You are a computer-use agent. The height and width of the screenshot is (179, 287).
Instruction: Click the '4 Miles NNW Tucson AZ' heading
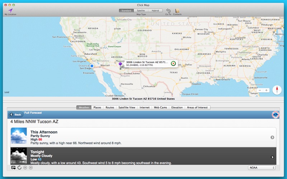coord(34,122)
